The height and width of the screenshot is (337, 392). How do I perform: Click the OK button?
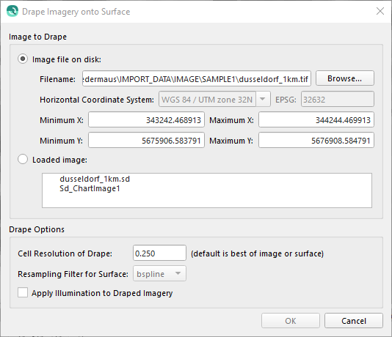click(291, 321)
